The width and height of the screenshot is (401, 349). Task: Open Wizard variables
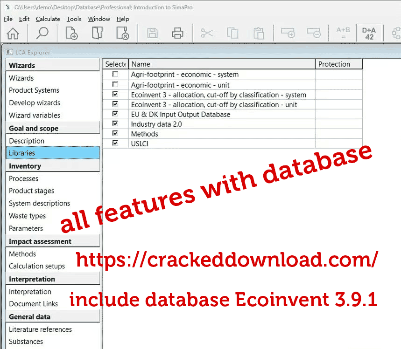(35, 116)
